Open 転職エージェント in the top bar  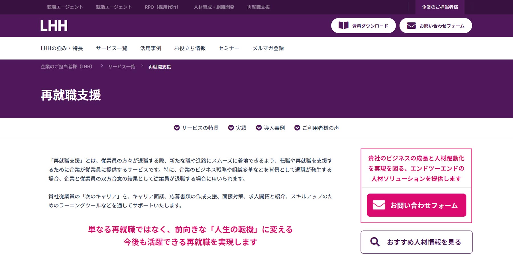tap(65, 7)
